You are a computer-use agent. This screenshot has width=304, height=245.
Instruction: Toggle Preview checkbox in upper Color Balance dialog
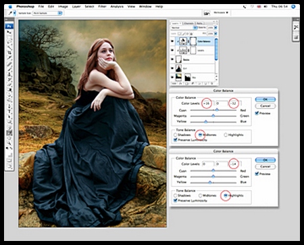click(257, 113)
